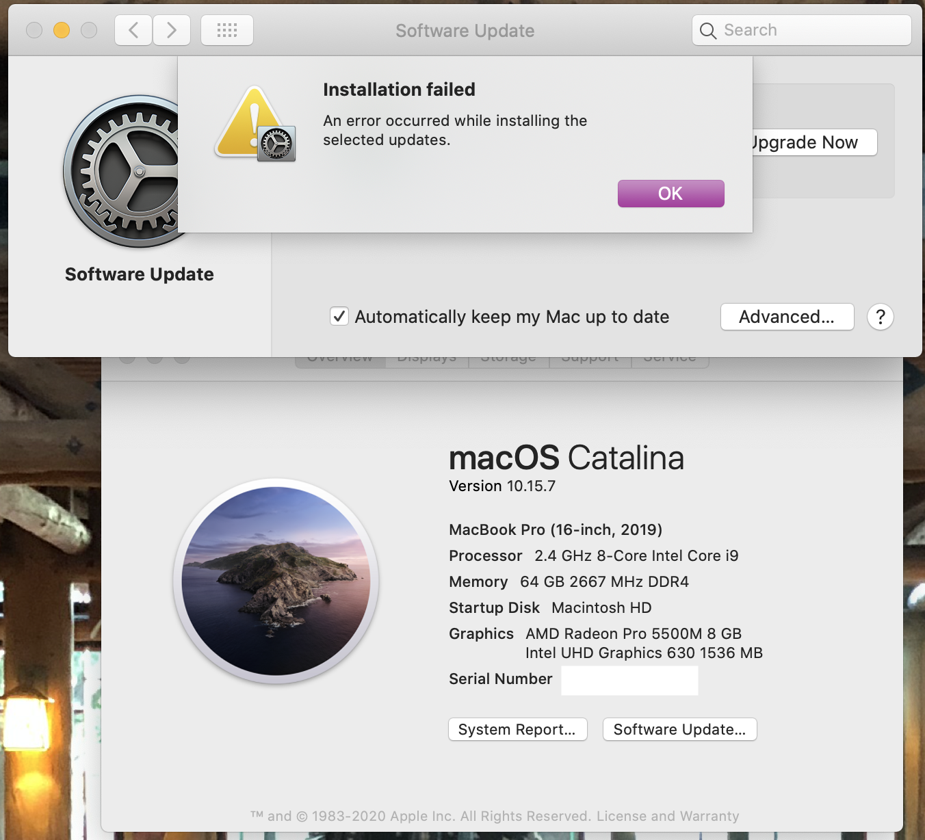This screenshot has height=840, width=925.
Task: Click the Installation failed heading
Action: tap(399, 90)
